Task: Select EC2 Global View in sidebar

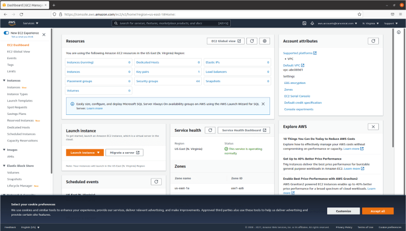Action: click(19, 52)
